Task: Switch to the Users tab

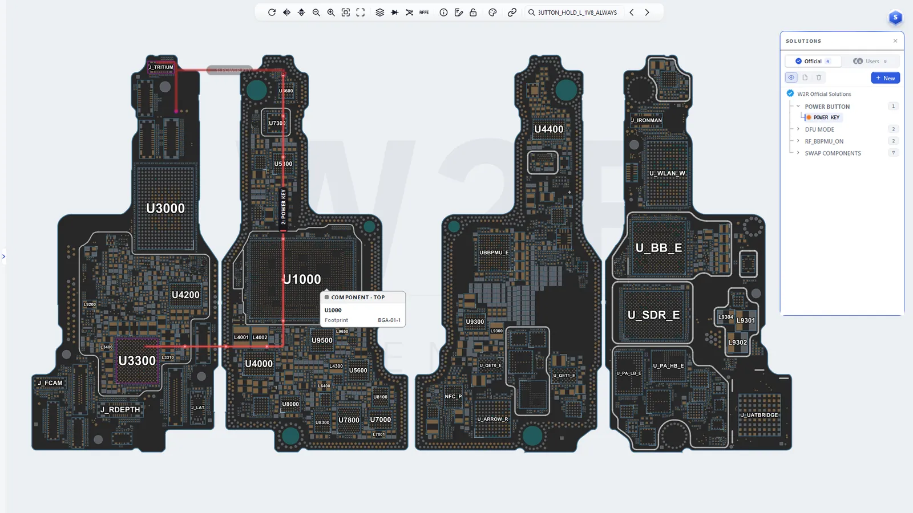Action: point(870,61)
